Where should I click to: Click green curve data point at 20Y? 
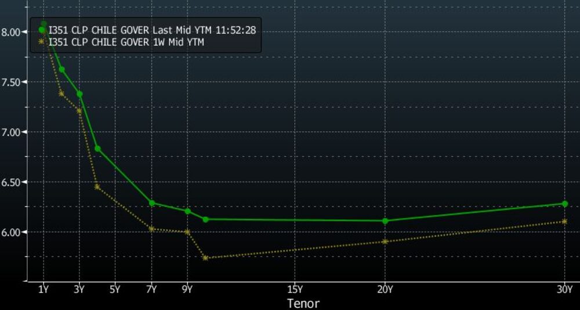coord(385,221)
